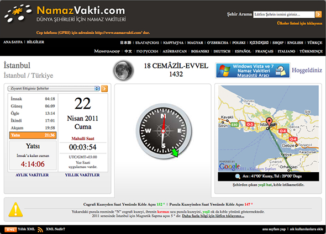Click the orange search arrow button
The image size is (326, 234).
pyautogui.click(x=318, y=14)
